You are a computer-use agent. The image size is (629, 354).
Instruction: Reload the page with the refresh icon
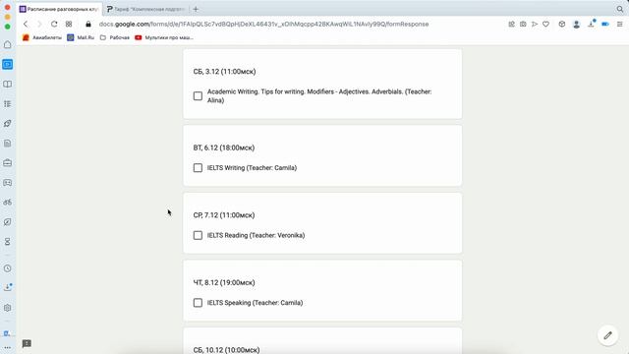pyautogui.click(x=54, y=24)
